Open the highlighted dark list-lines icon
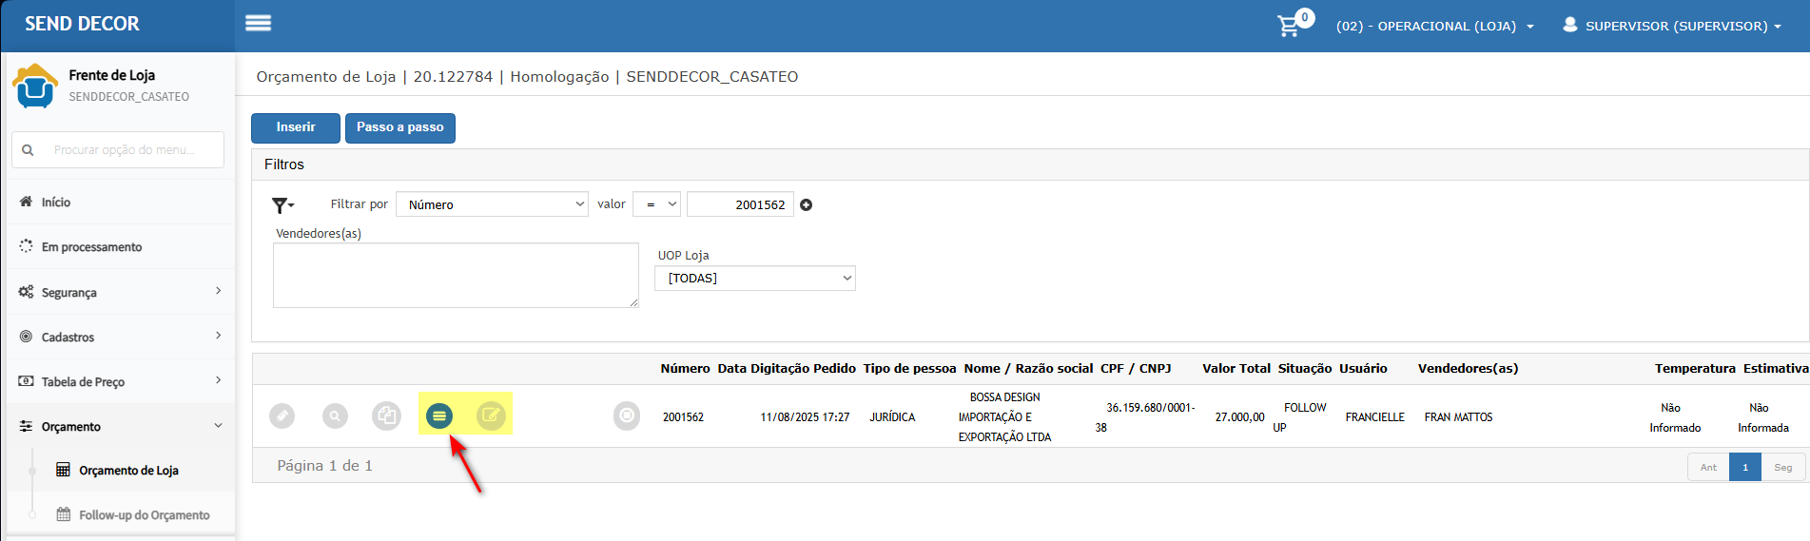The height and width of the screenshot is (541, 1810). click(x=439, y=416)
